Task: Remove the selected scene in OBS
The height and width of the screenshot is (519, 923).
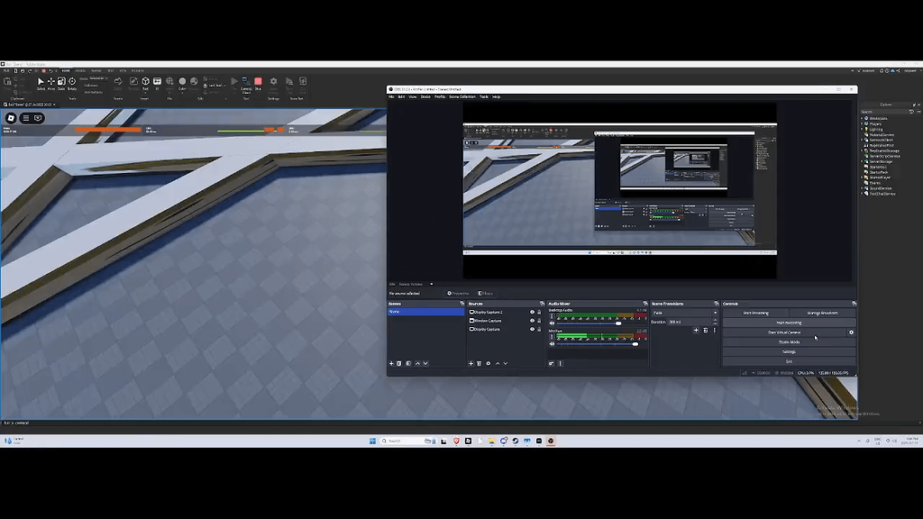Action: click(399, 364)
